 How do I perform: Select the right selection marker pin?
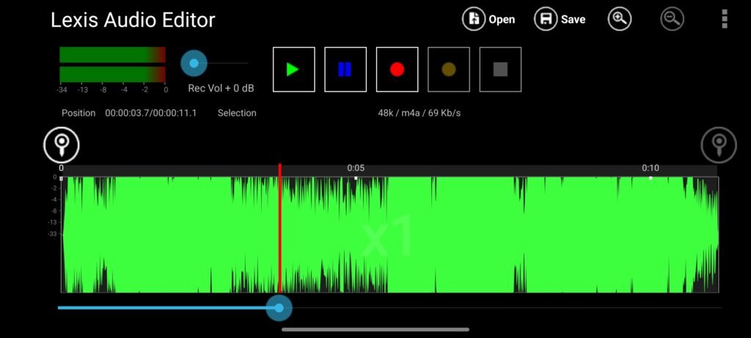tap(718, 144)
